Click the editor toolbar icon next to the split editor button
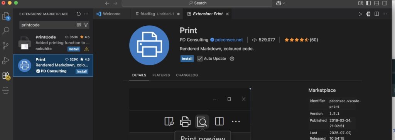Image resolution: width=395 pixels, height=140 pixels. pos(368,14)
